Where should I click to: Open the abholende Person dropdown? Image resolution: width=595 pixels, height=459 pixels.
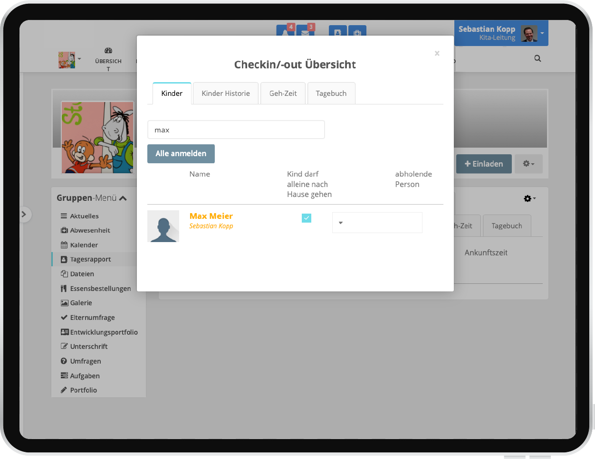pos(377,223)
